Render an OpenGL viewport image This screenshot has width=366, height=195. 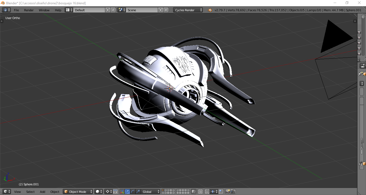point(227,192)
